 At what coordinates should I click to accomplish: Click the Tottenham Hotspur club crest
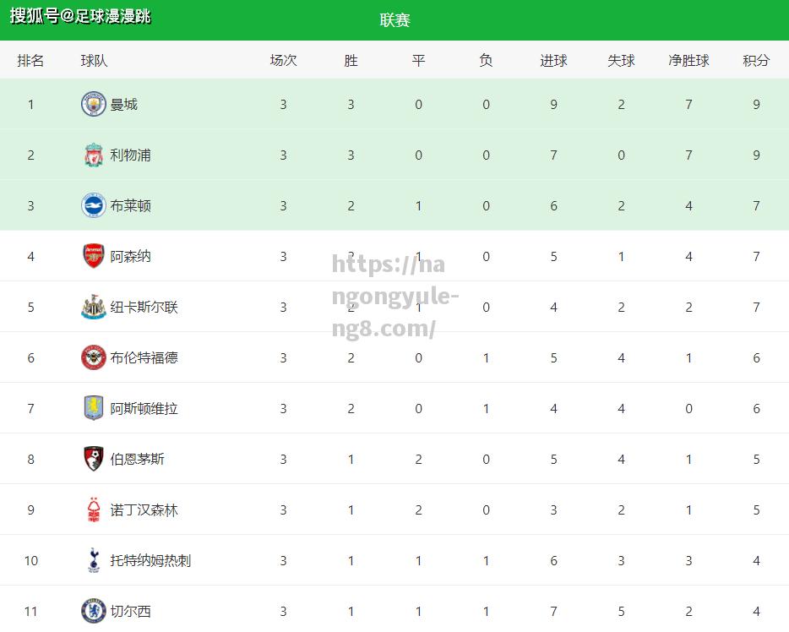pos(94,560)
